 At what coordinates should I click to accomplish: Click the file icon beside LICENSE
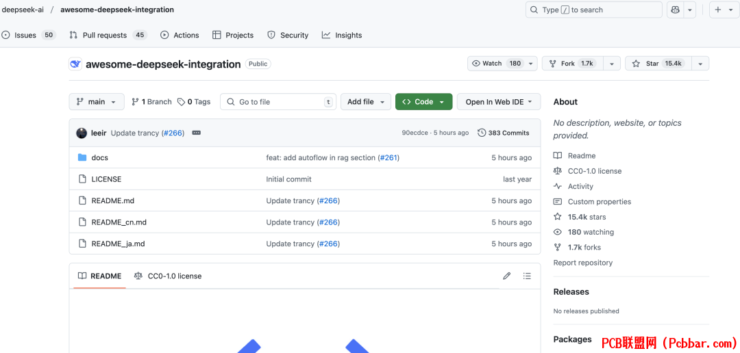(83, 179)
